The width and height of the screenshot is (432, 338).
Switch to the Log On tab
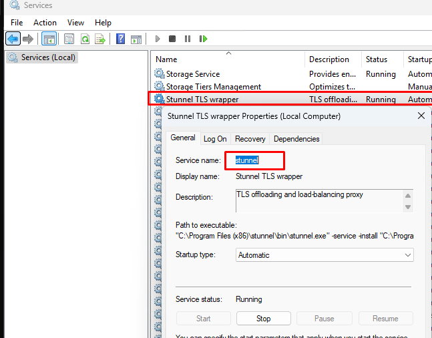215,139
